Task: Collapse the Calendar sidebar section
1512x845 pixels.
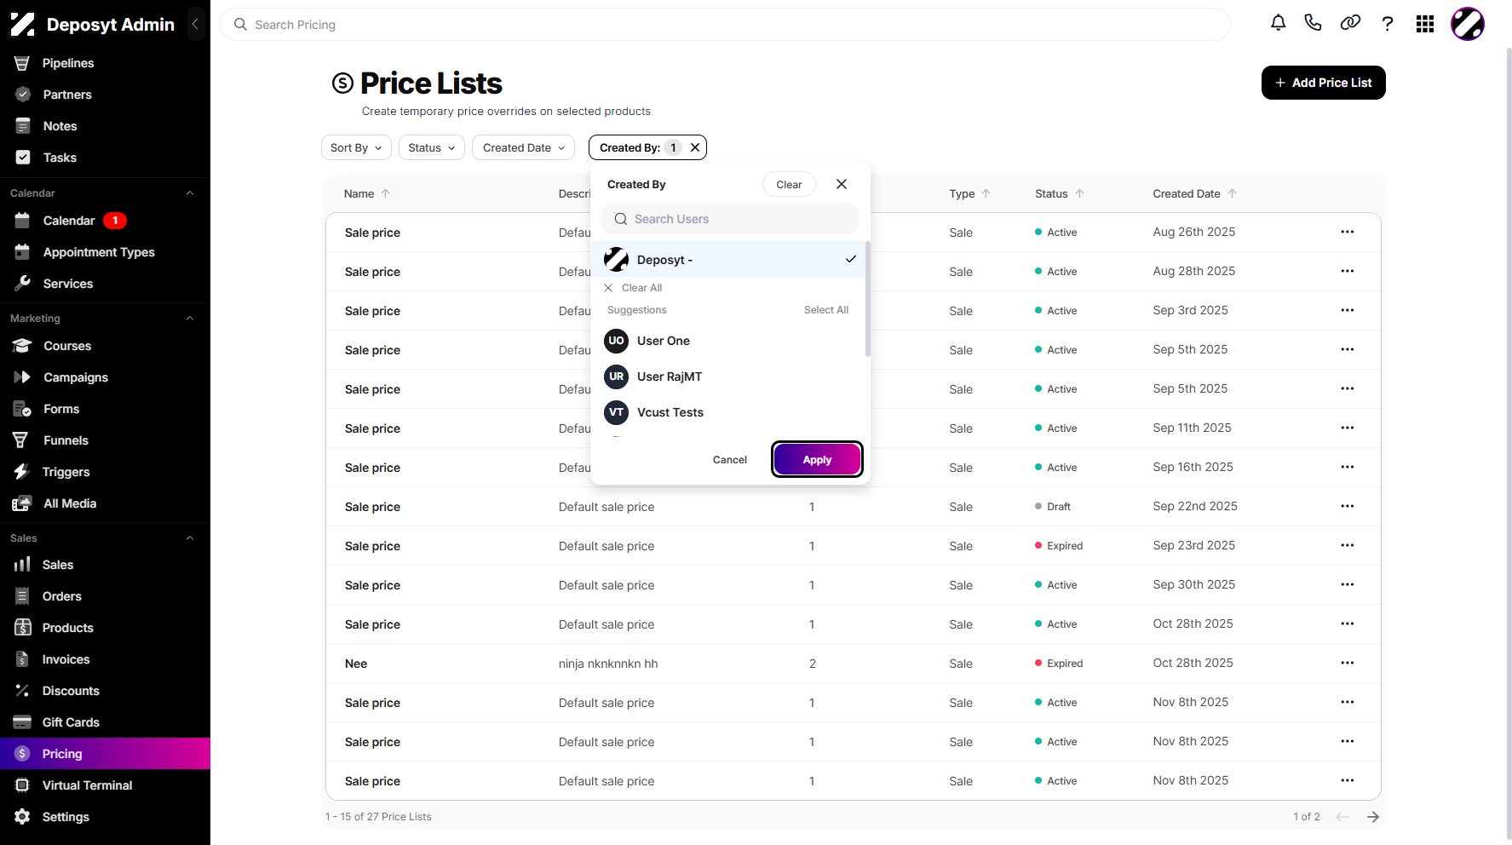Action: 190,193
